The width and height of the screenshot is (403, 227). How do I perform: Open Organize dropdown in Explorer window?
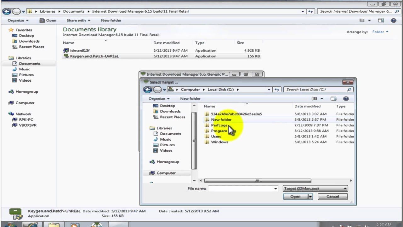pos(18,20)
